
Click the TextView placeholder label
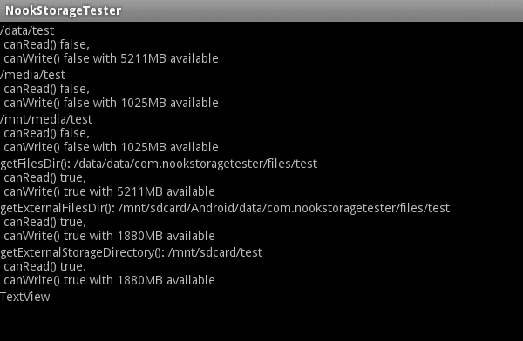click(25, 297)
